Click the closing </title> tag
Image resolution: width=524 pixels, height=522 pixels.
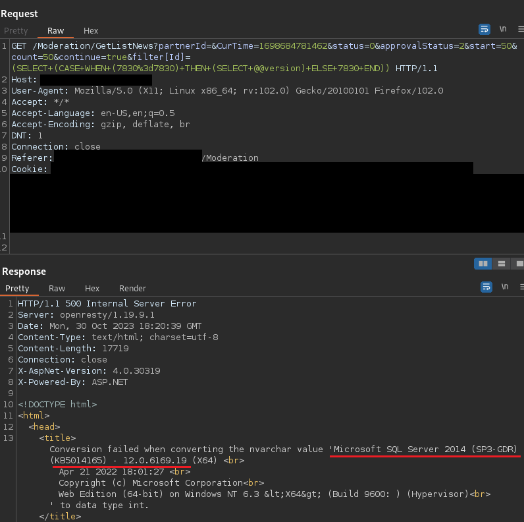coord(60,516)
